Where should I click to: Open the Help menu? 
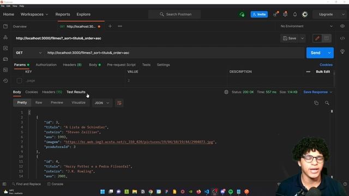[x=22, y=6]
